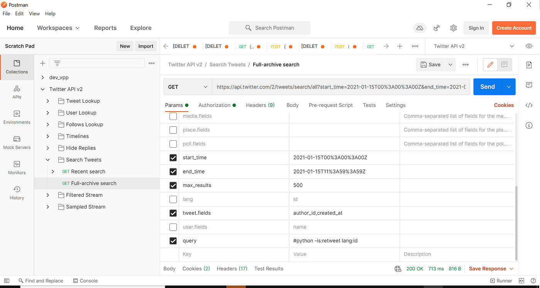Open the Mock Servers sidebar panel

coord(17,143)
